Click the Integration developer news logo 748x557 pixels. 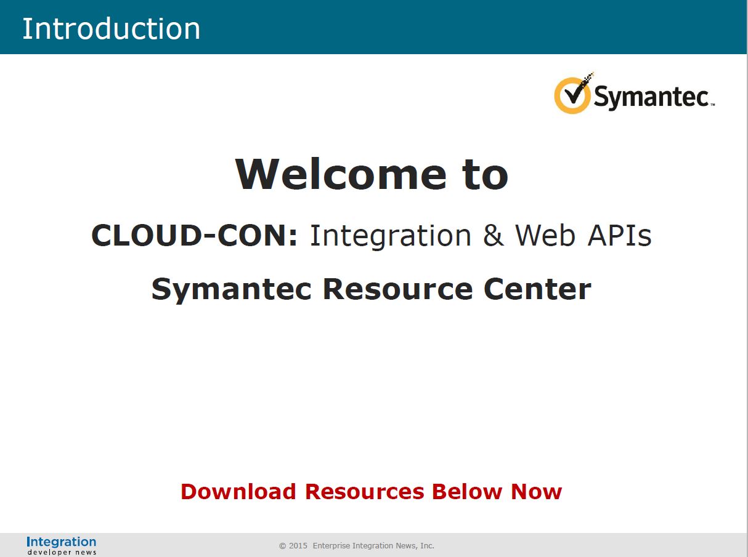click(x=62, y=545)
